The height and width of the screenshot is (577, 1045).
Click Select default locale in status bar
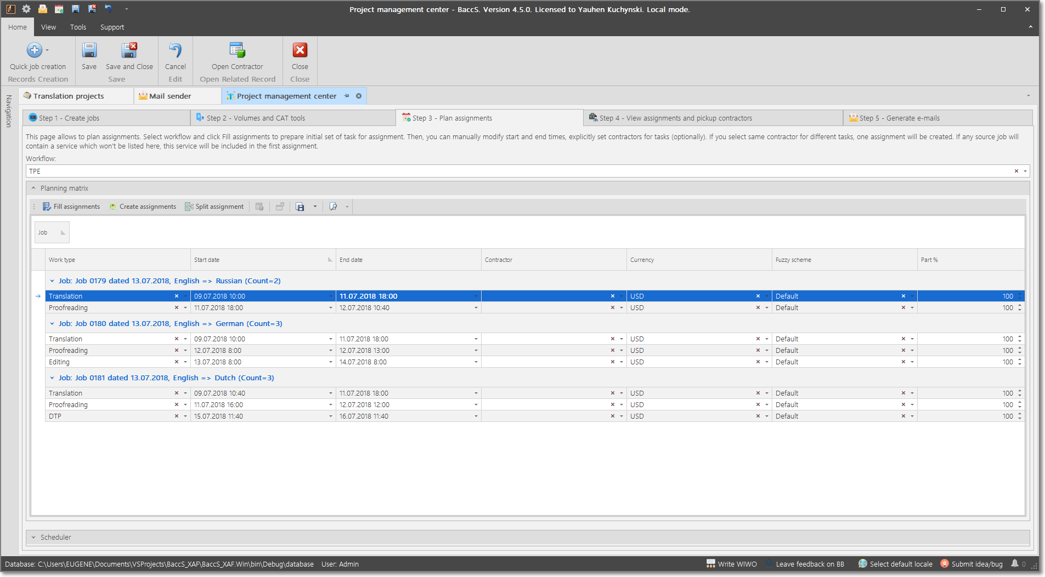pyautogui.click(x=895, y=564)
